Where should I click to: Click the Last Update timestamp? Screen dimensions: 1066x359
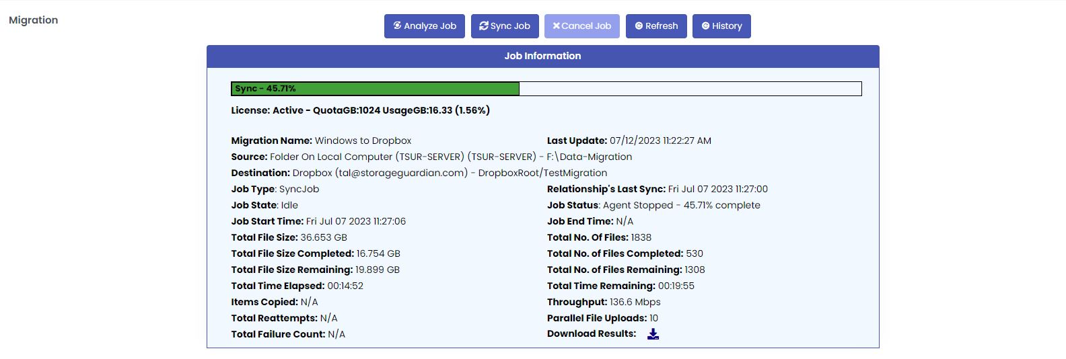point(660,141)
